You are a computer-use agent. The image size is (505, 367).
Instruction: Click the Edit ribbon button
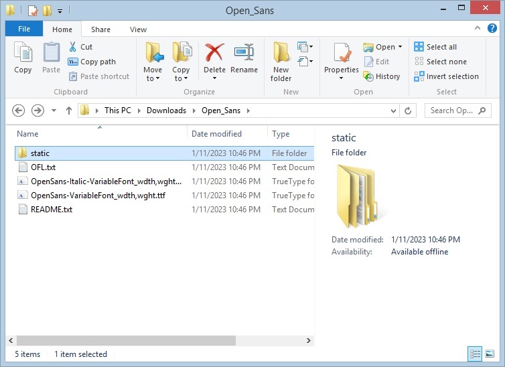[x=376, y=62]
